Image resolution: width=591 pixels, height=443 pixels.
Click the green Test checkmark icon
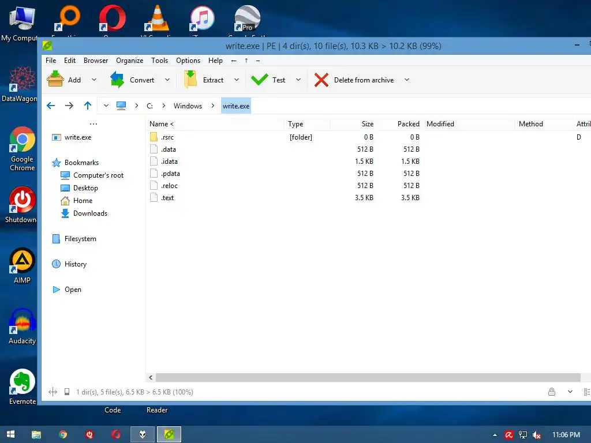(260, 80)
